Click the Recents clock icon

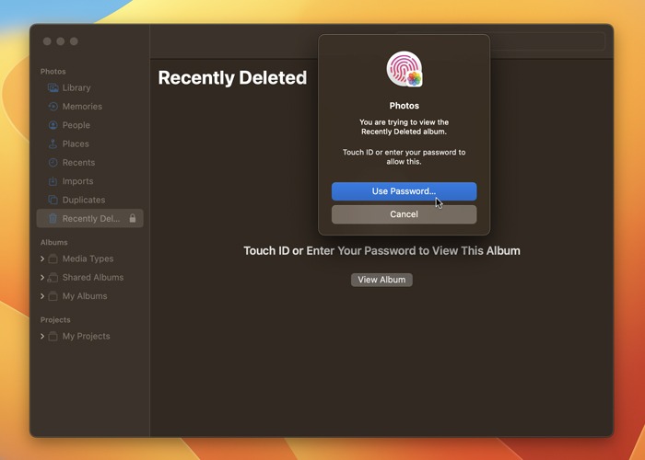click(53, 163)
